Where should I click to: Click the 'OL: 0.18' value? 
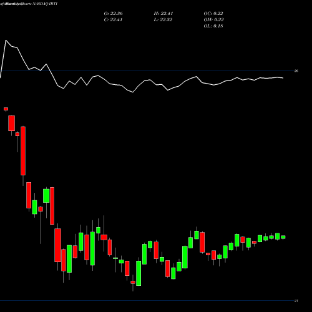[213, 26]
